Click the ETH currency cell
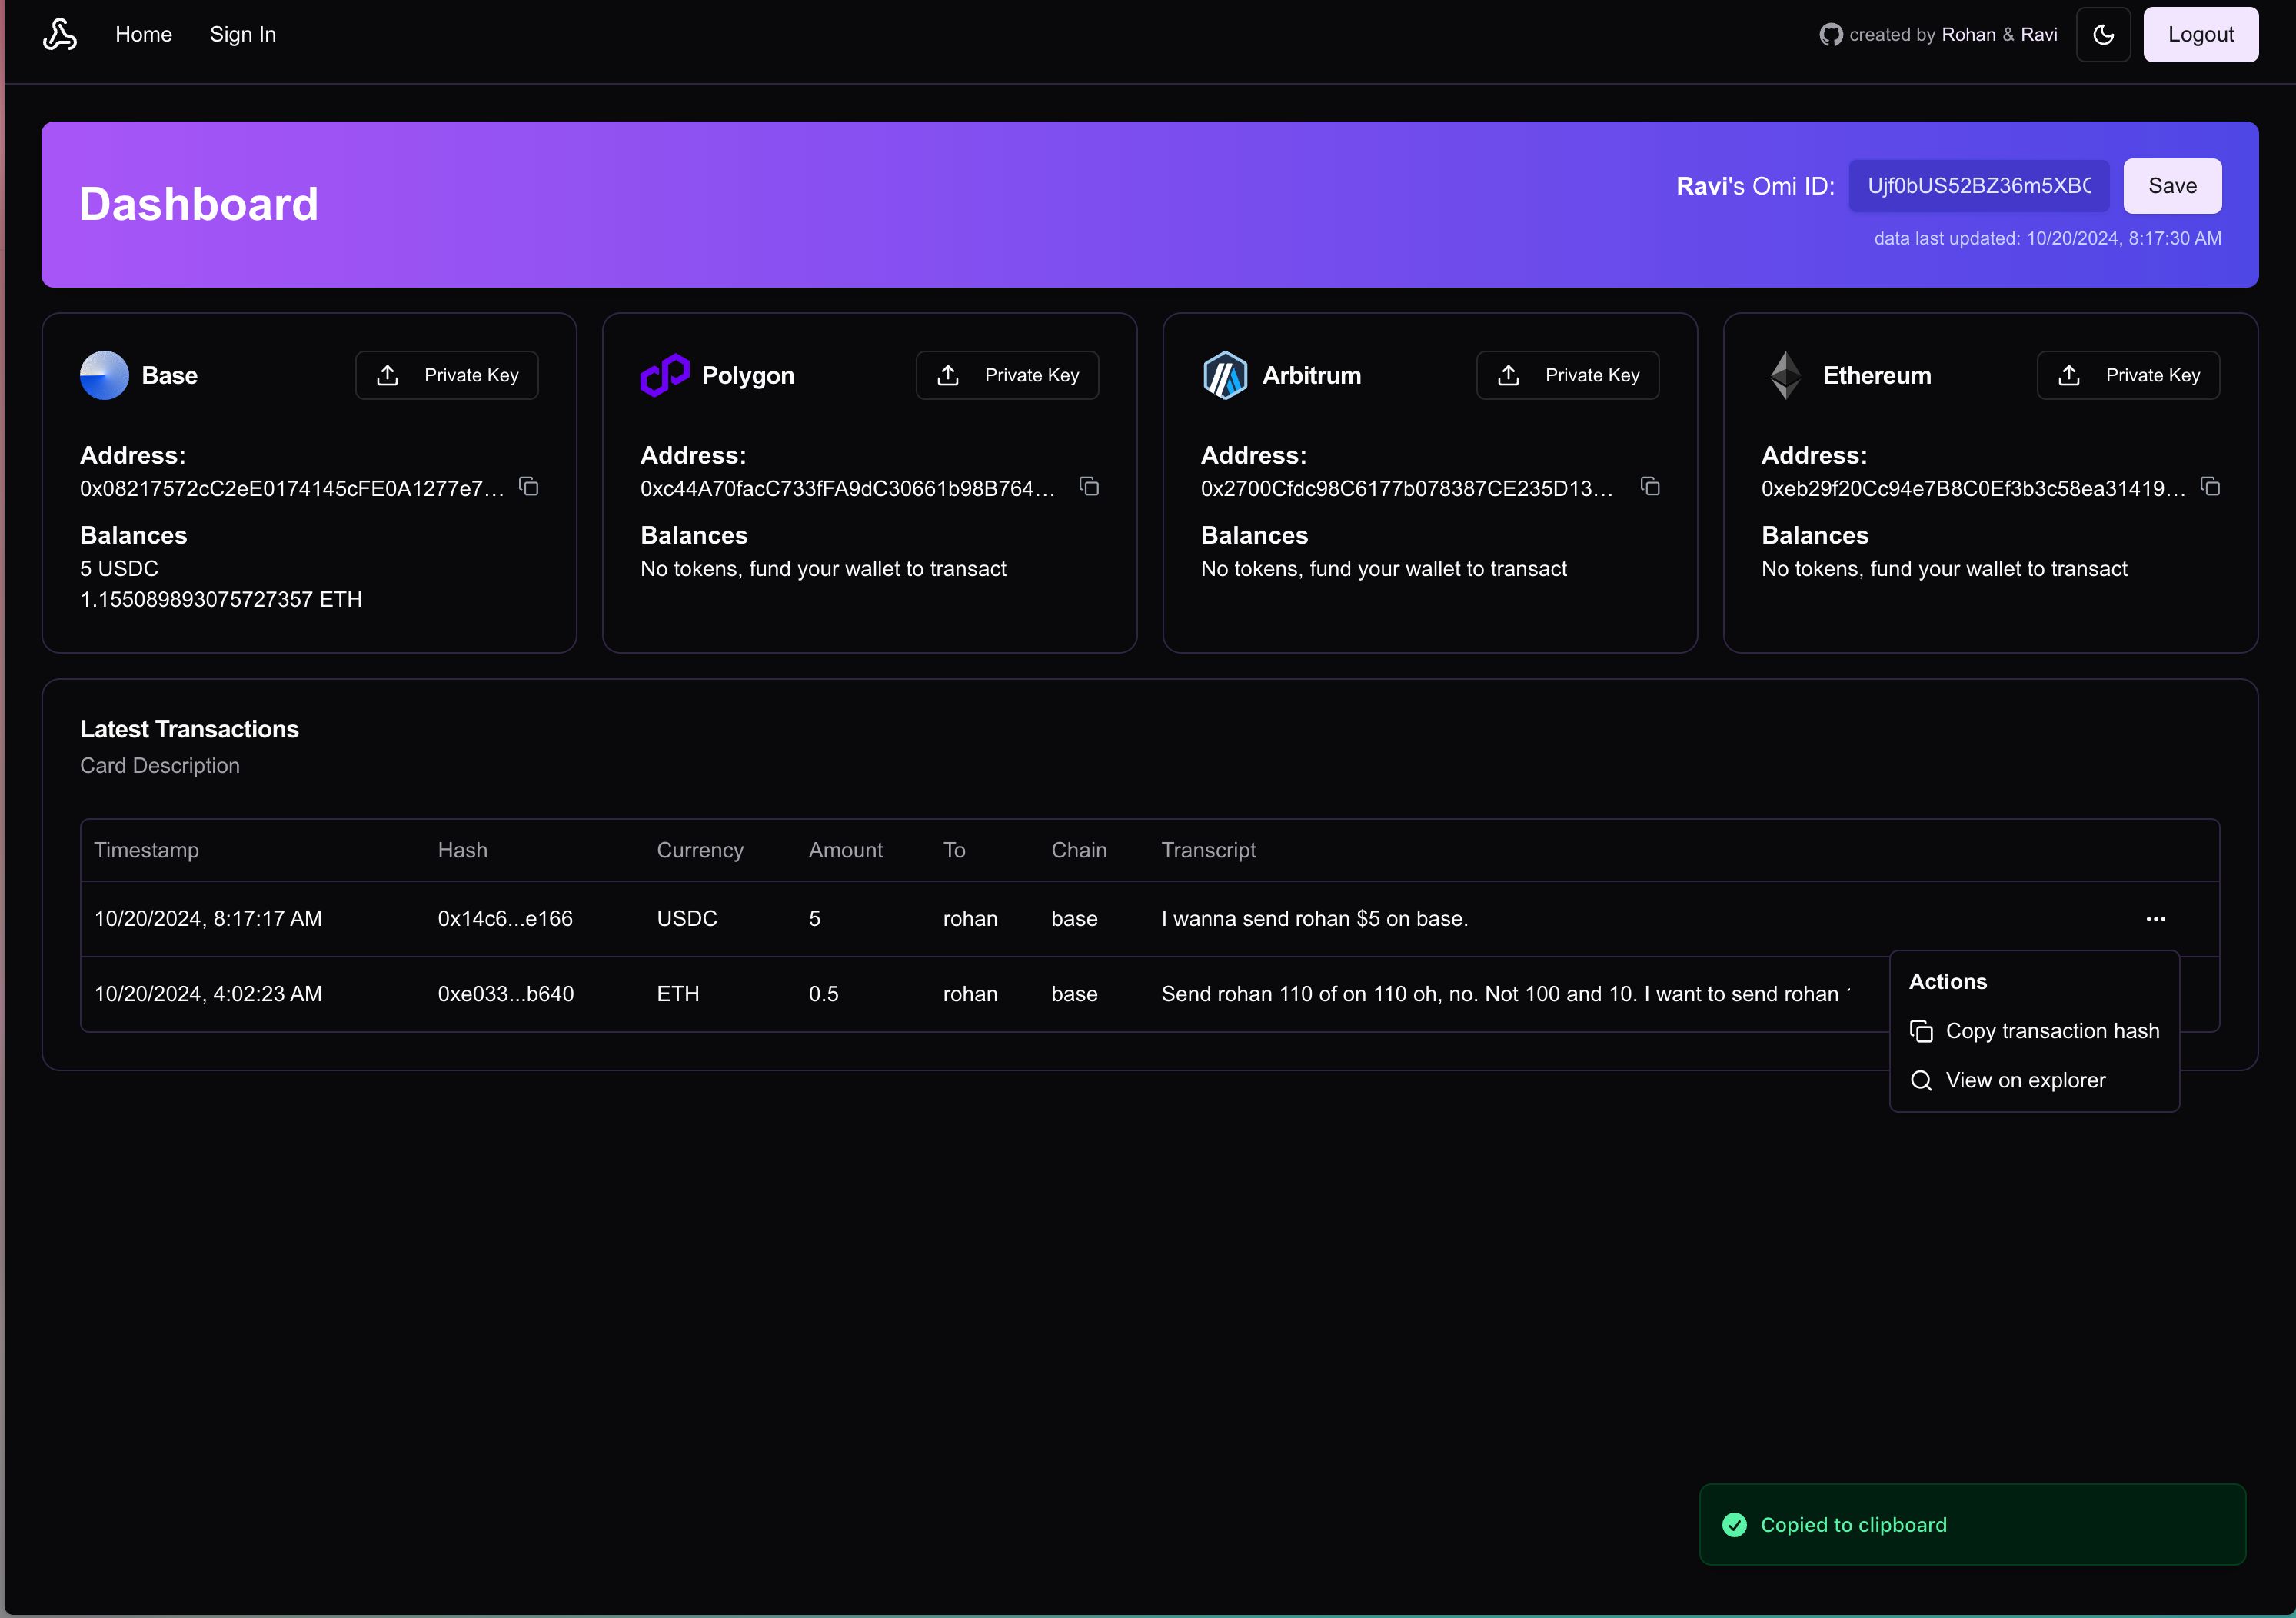Viewport: 2296px width, 1618px height. (678, 995)
